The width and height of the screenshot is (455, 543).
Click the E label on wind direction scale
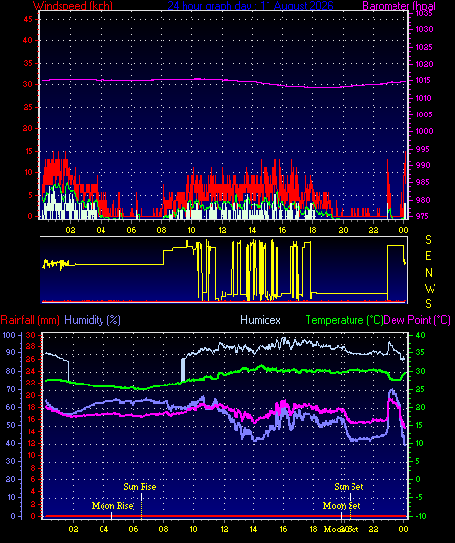(428, 256)
